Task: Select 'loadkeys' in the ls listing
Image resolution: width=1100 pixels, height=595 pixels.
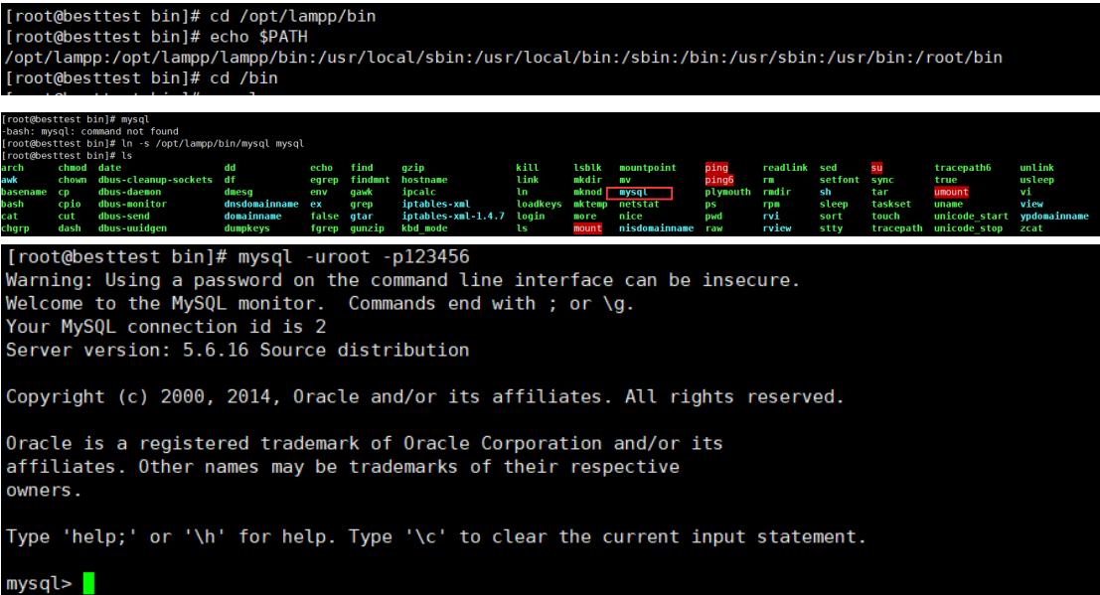Action: pyautogui.click(x=539, y=205)
